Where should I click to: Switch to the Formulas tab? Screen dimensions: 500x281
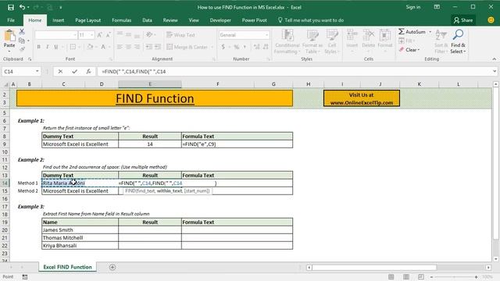pyautogui.click(x=122, y=20)
